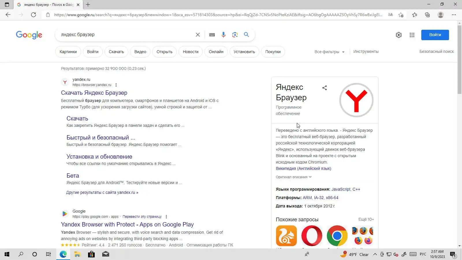
Task: Open Yandex Browser Google Play result
Action: 127,224
